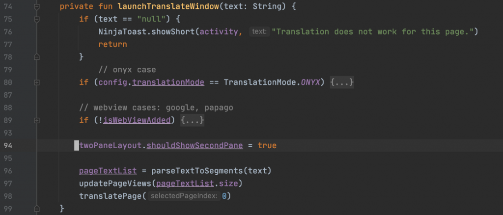Click the updatePageViews function call
The height and width of the screenshot is (215, 503).
(x=115, y=184)
